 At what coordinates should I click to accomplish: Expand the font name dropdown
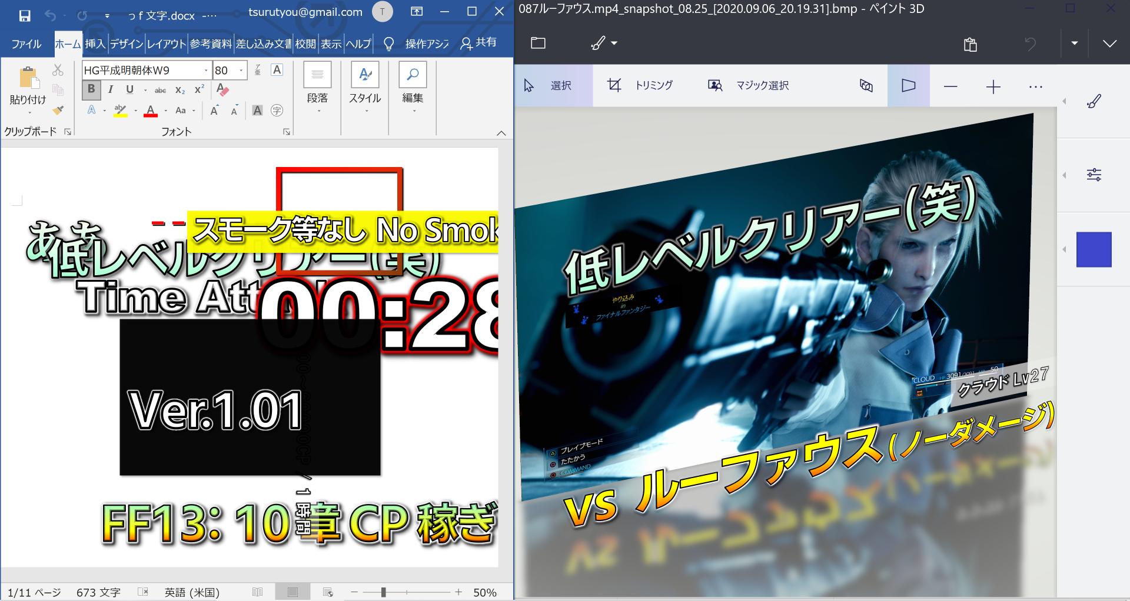pos(206,71)
